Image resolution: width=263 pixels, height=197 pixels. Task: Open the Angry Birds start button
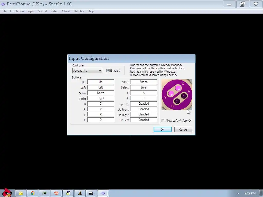point(7,193)
